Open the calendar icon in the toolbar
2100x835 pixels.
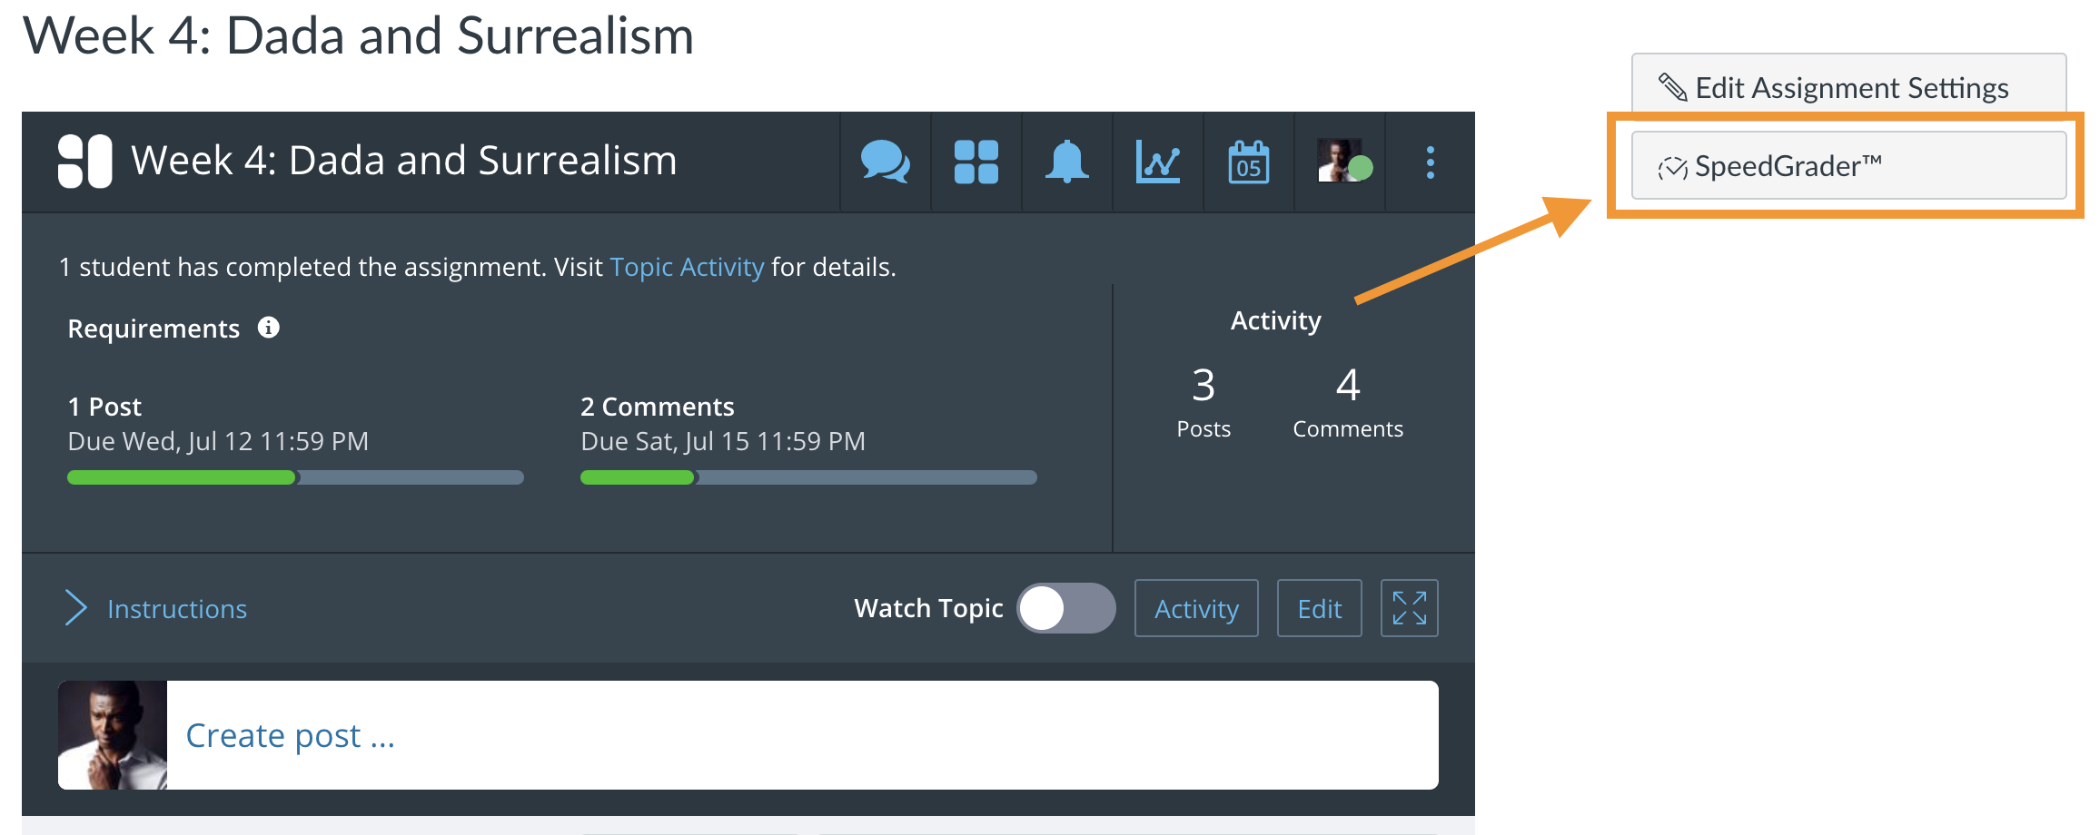(x=1248, y=162)
